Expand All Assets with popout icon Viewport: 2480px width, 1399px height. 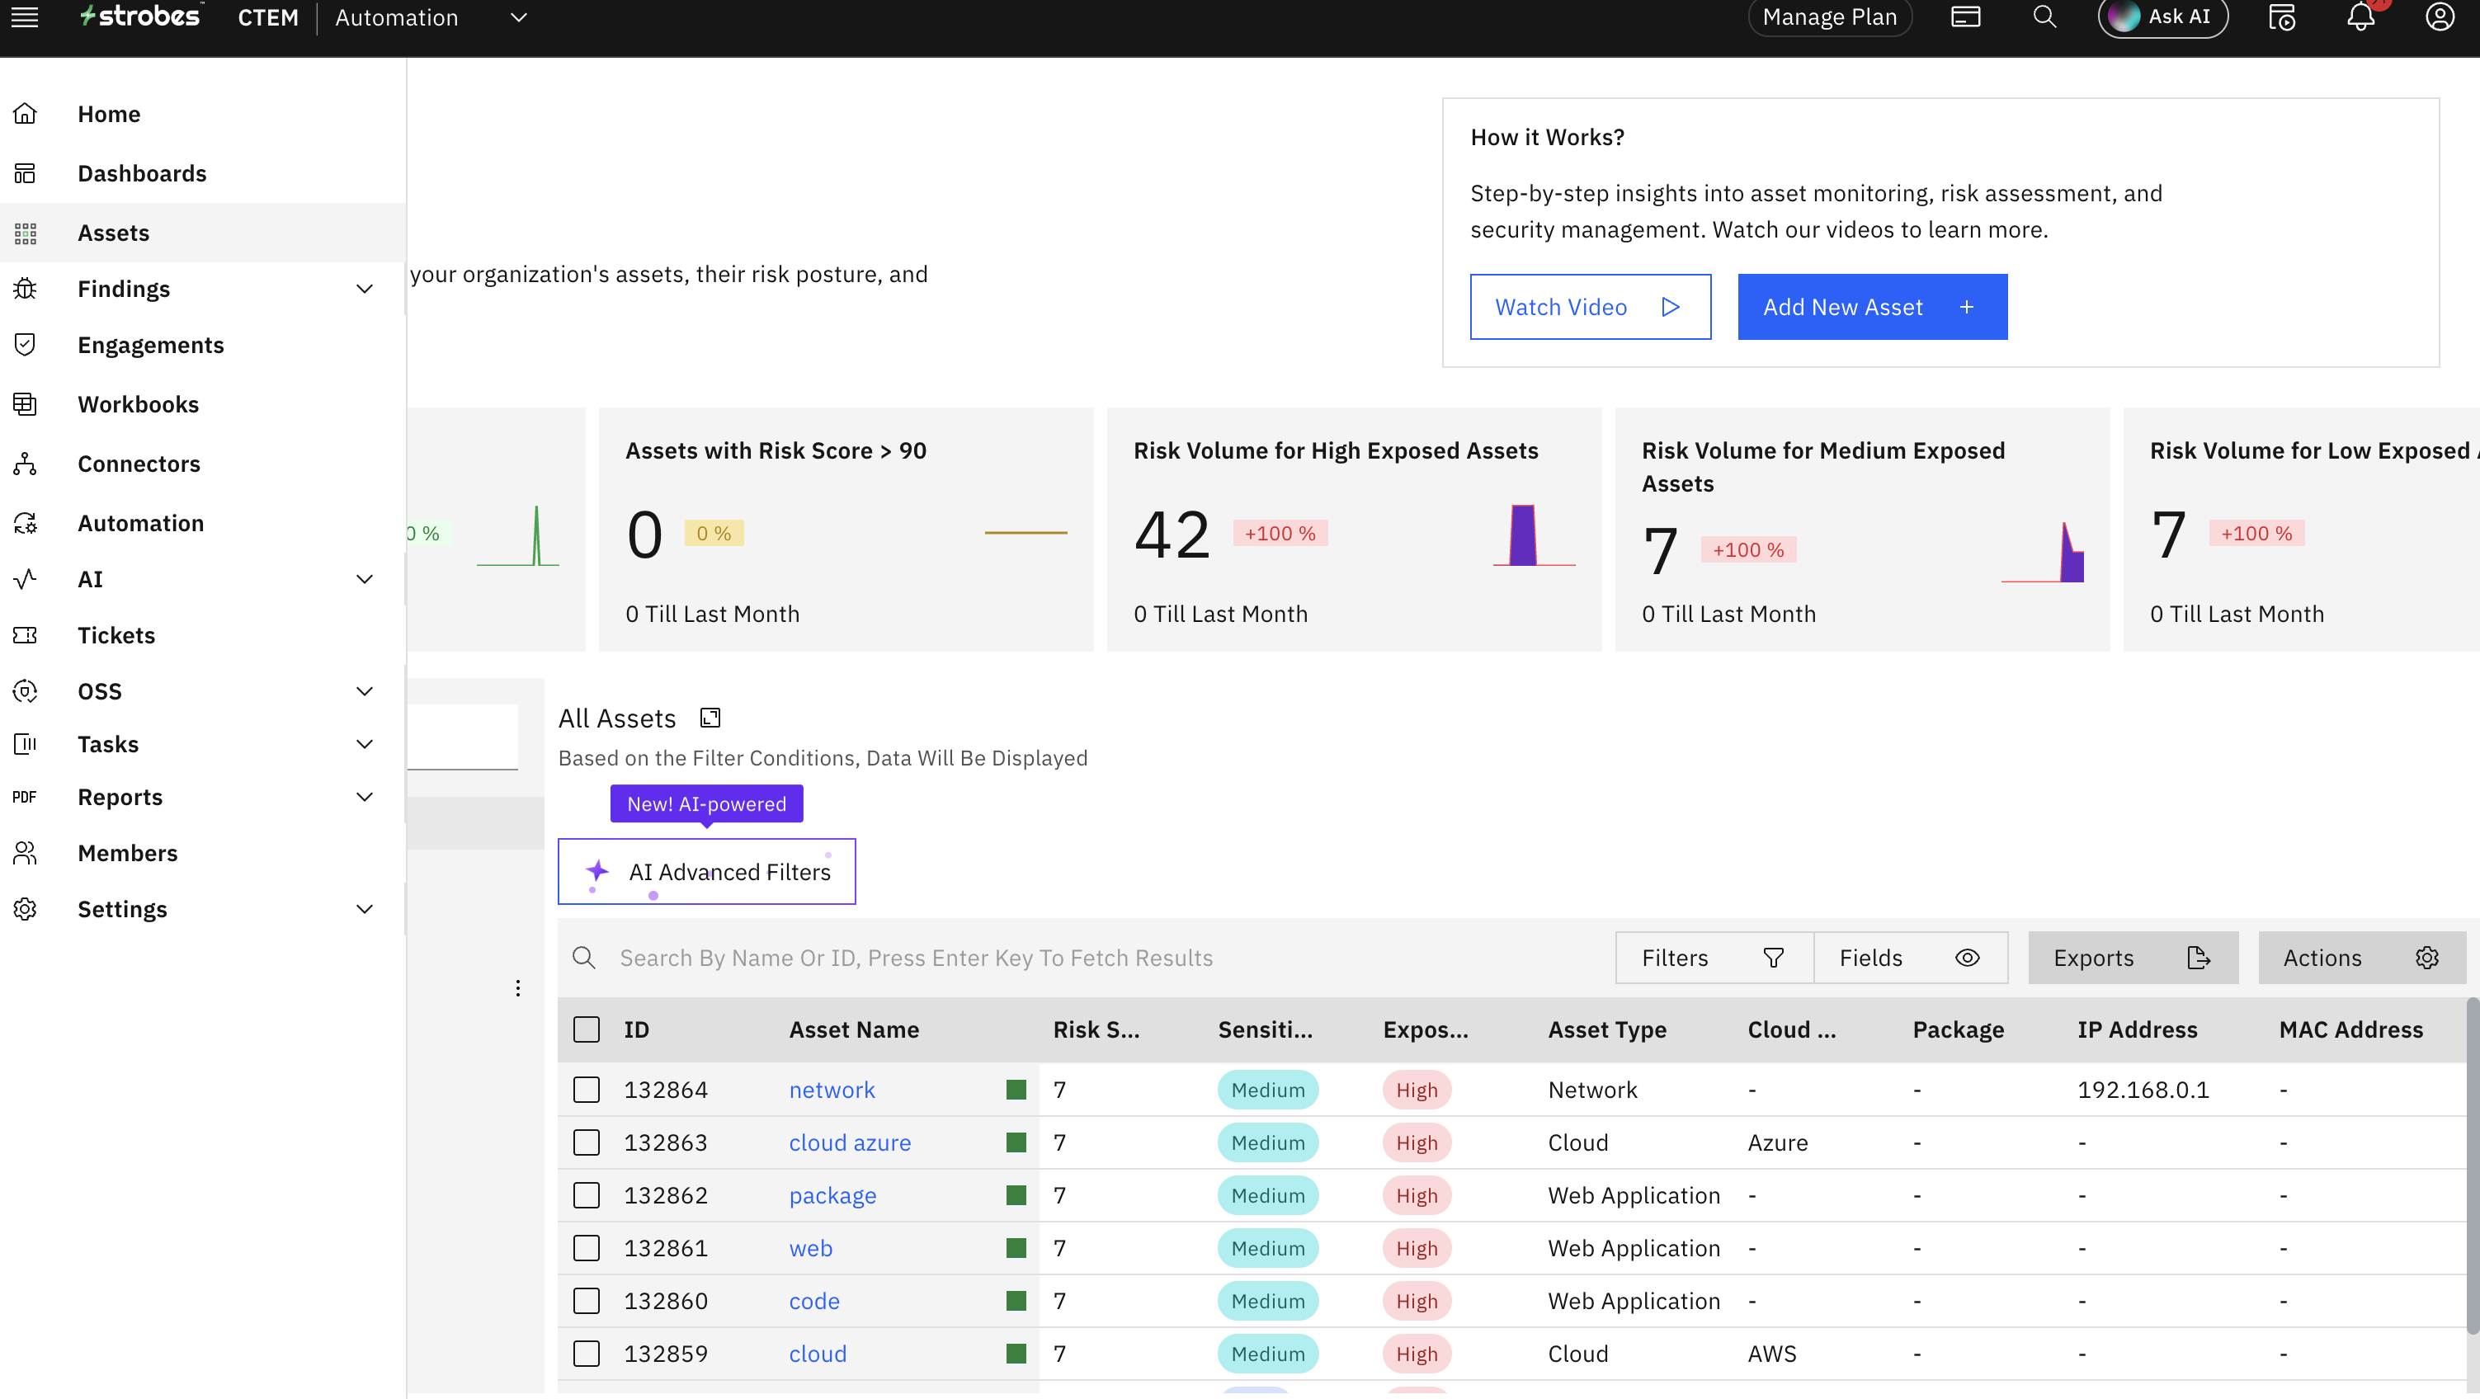coord(710,718)
